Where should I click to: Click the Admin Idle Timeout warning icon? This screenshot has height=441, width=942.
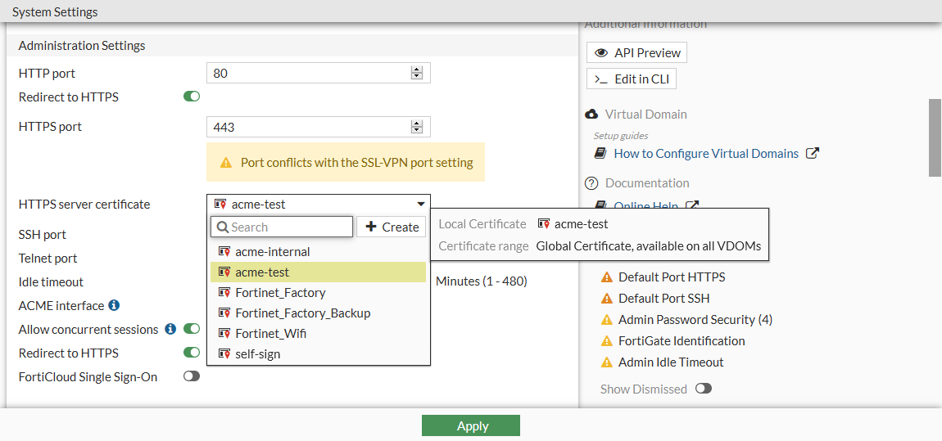607,362
